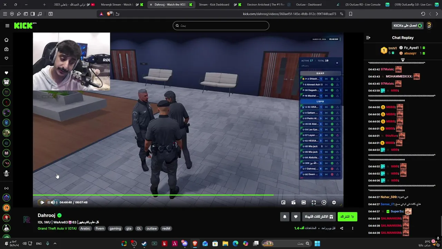This screenshot has width=442, height=249.
Task: Open Brave Shields lion icon
Action: pyautogui.click(x=109, y=14)
